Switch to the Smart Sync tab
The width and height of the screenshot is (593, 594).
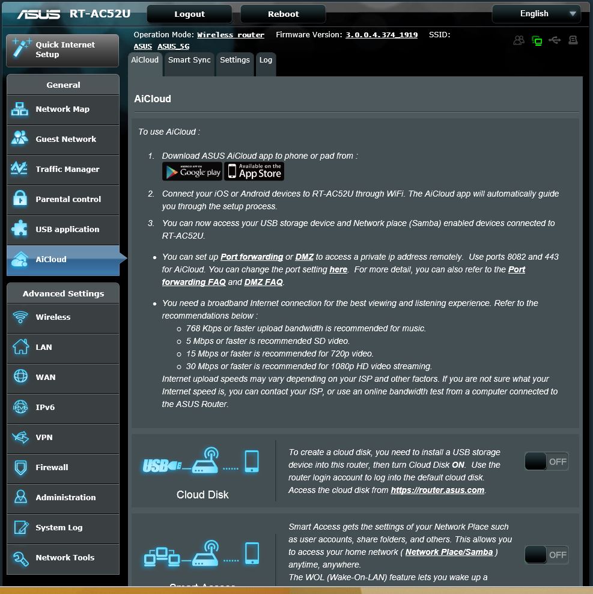tap(189, 64)
